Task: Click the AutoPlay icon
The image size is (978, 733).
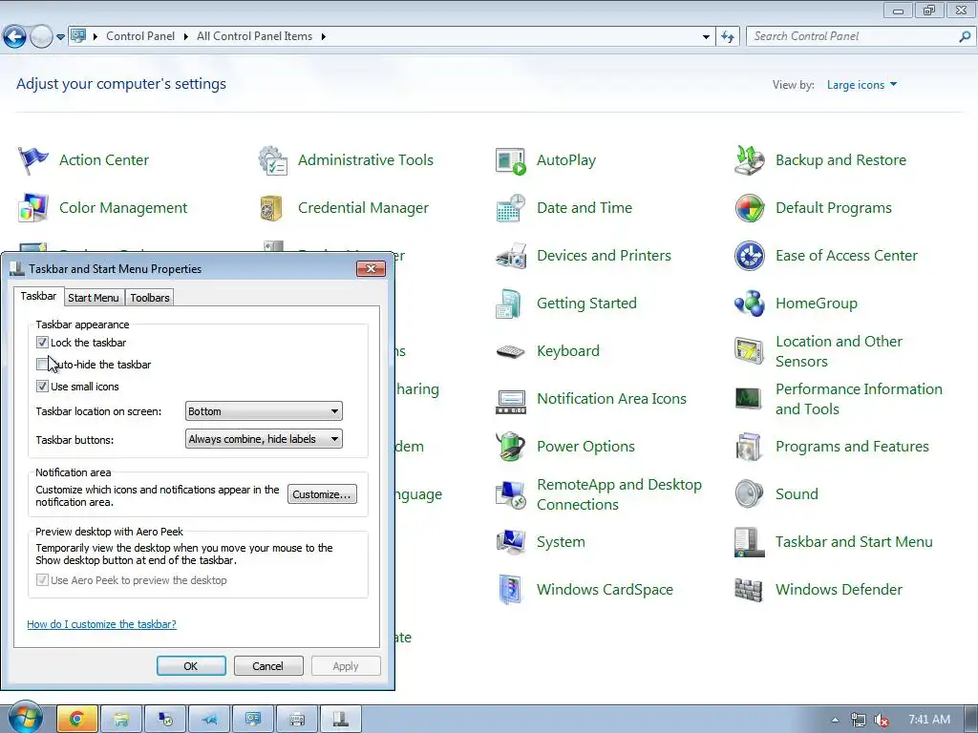Action: pos(511,160)
